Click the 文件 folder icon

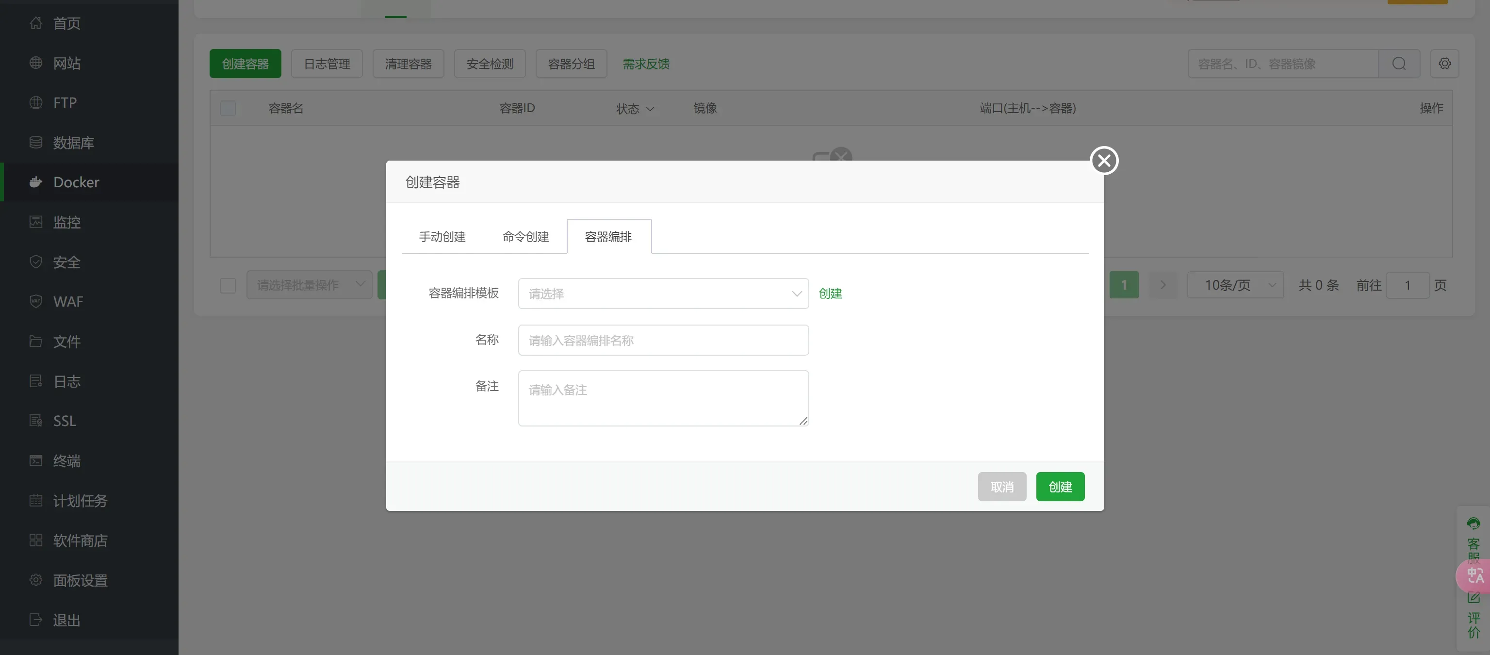(x=36, y=342)
